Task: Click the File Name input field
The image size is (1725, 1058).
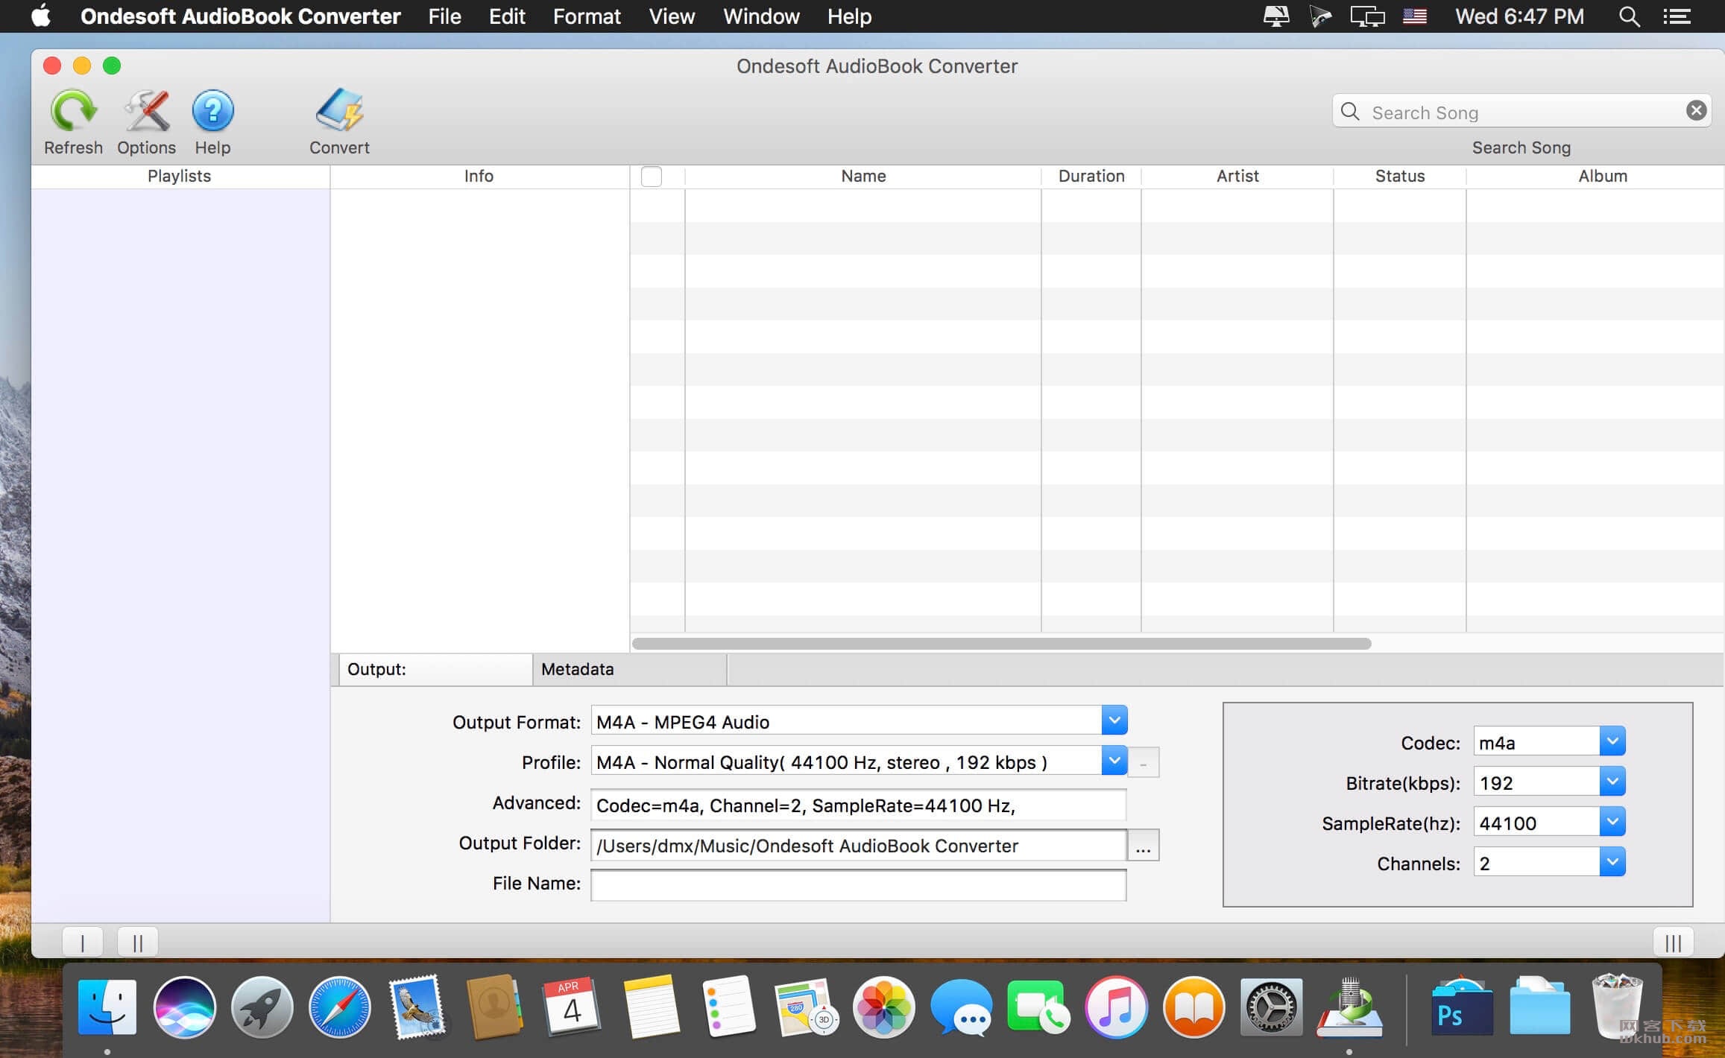Action: 858,886
